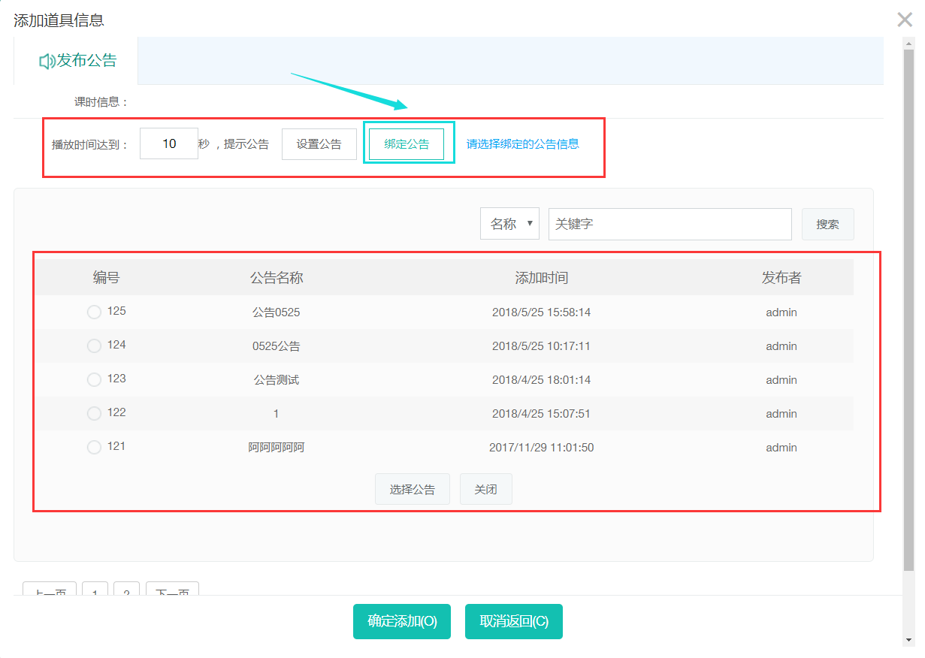
Task: Click the speaker icon beside 发布公告
Action: pos(47,62)
